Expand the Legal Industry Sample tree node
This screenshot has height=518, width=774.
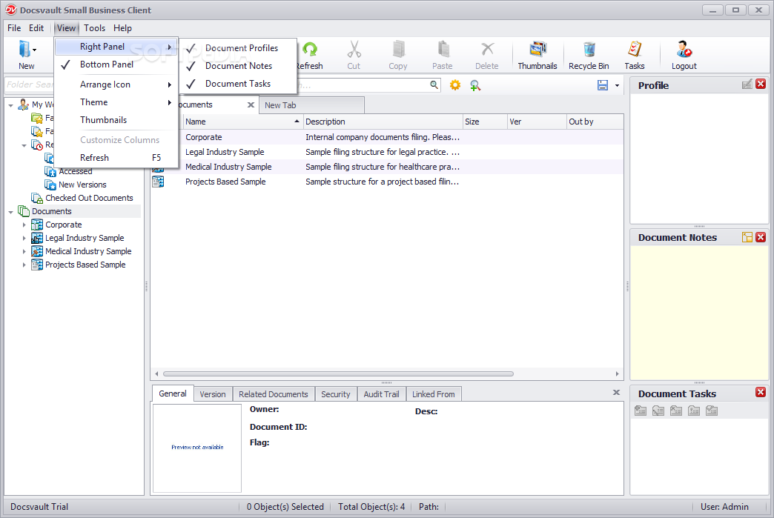tap(24, 239)
